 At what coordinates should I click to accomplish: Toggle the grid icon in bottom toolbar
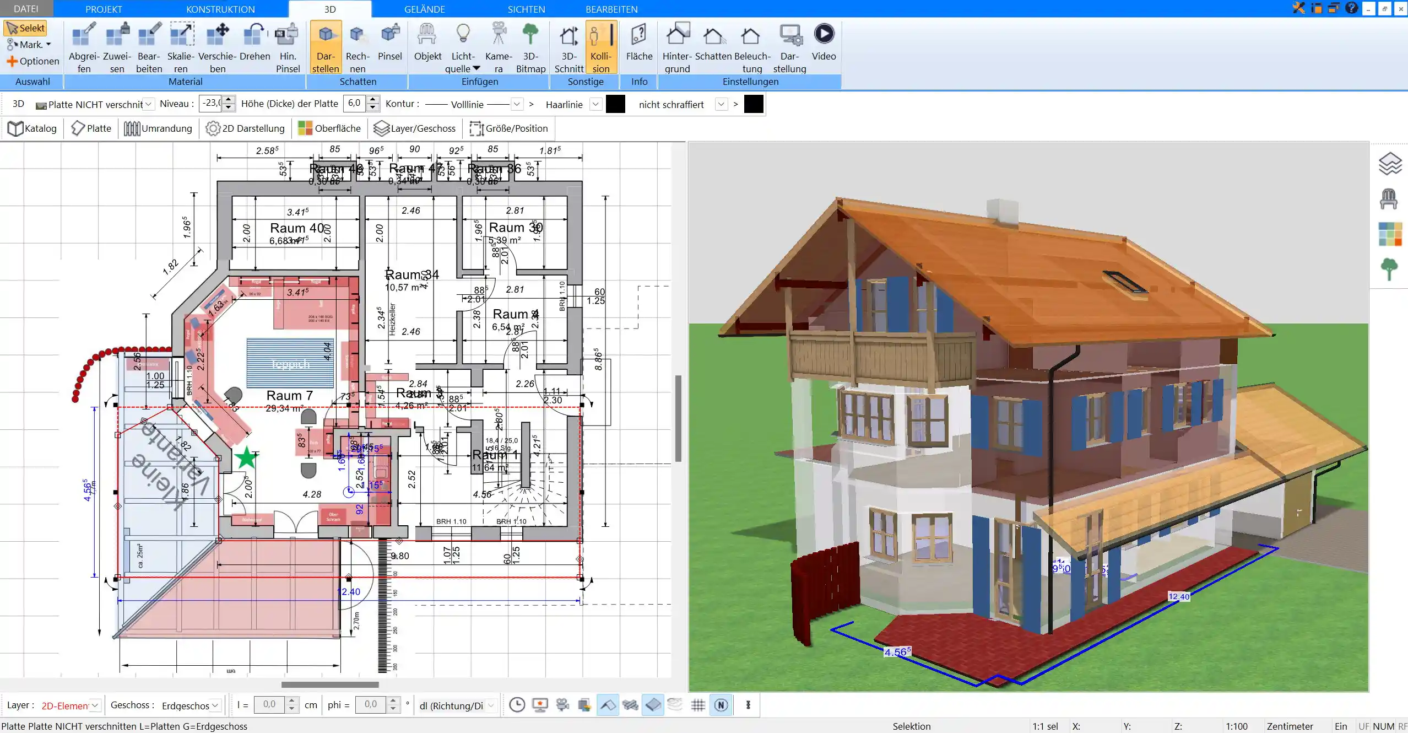coord(698,705)
